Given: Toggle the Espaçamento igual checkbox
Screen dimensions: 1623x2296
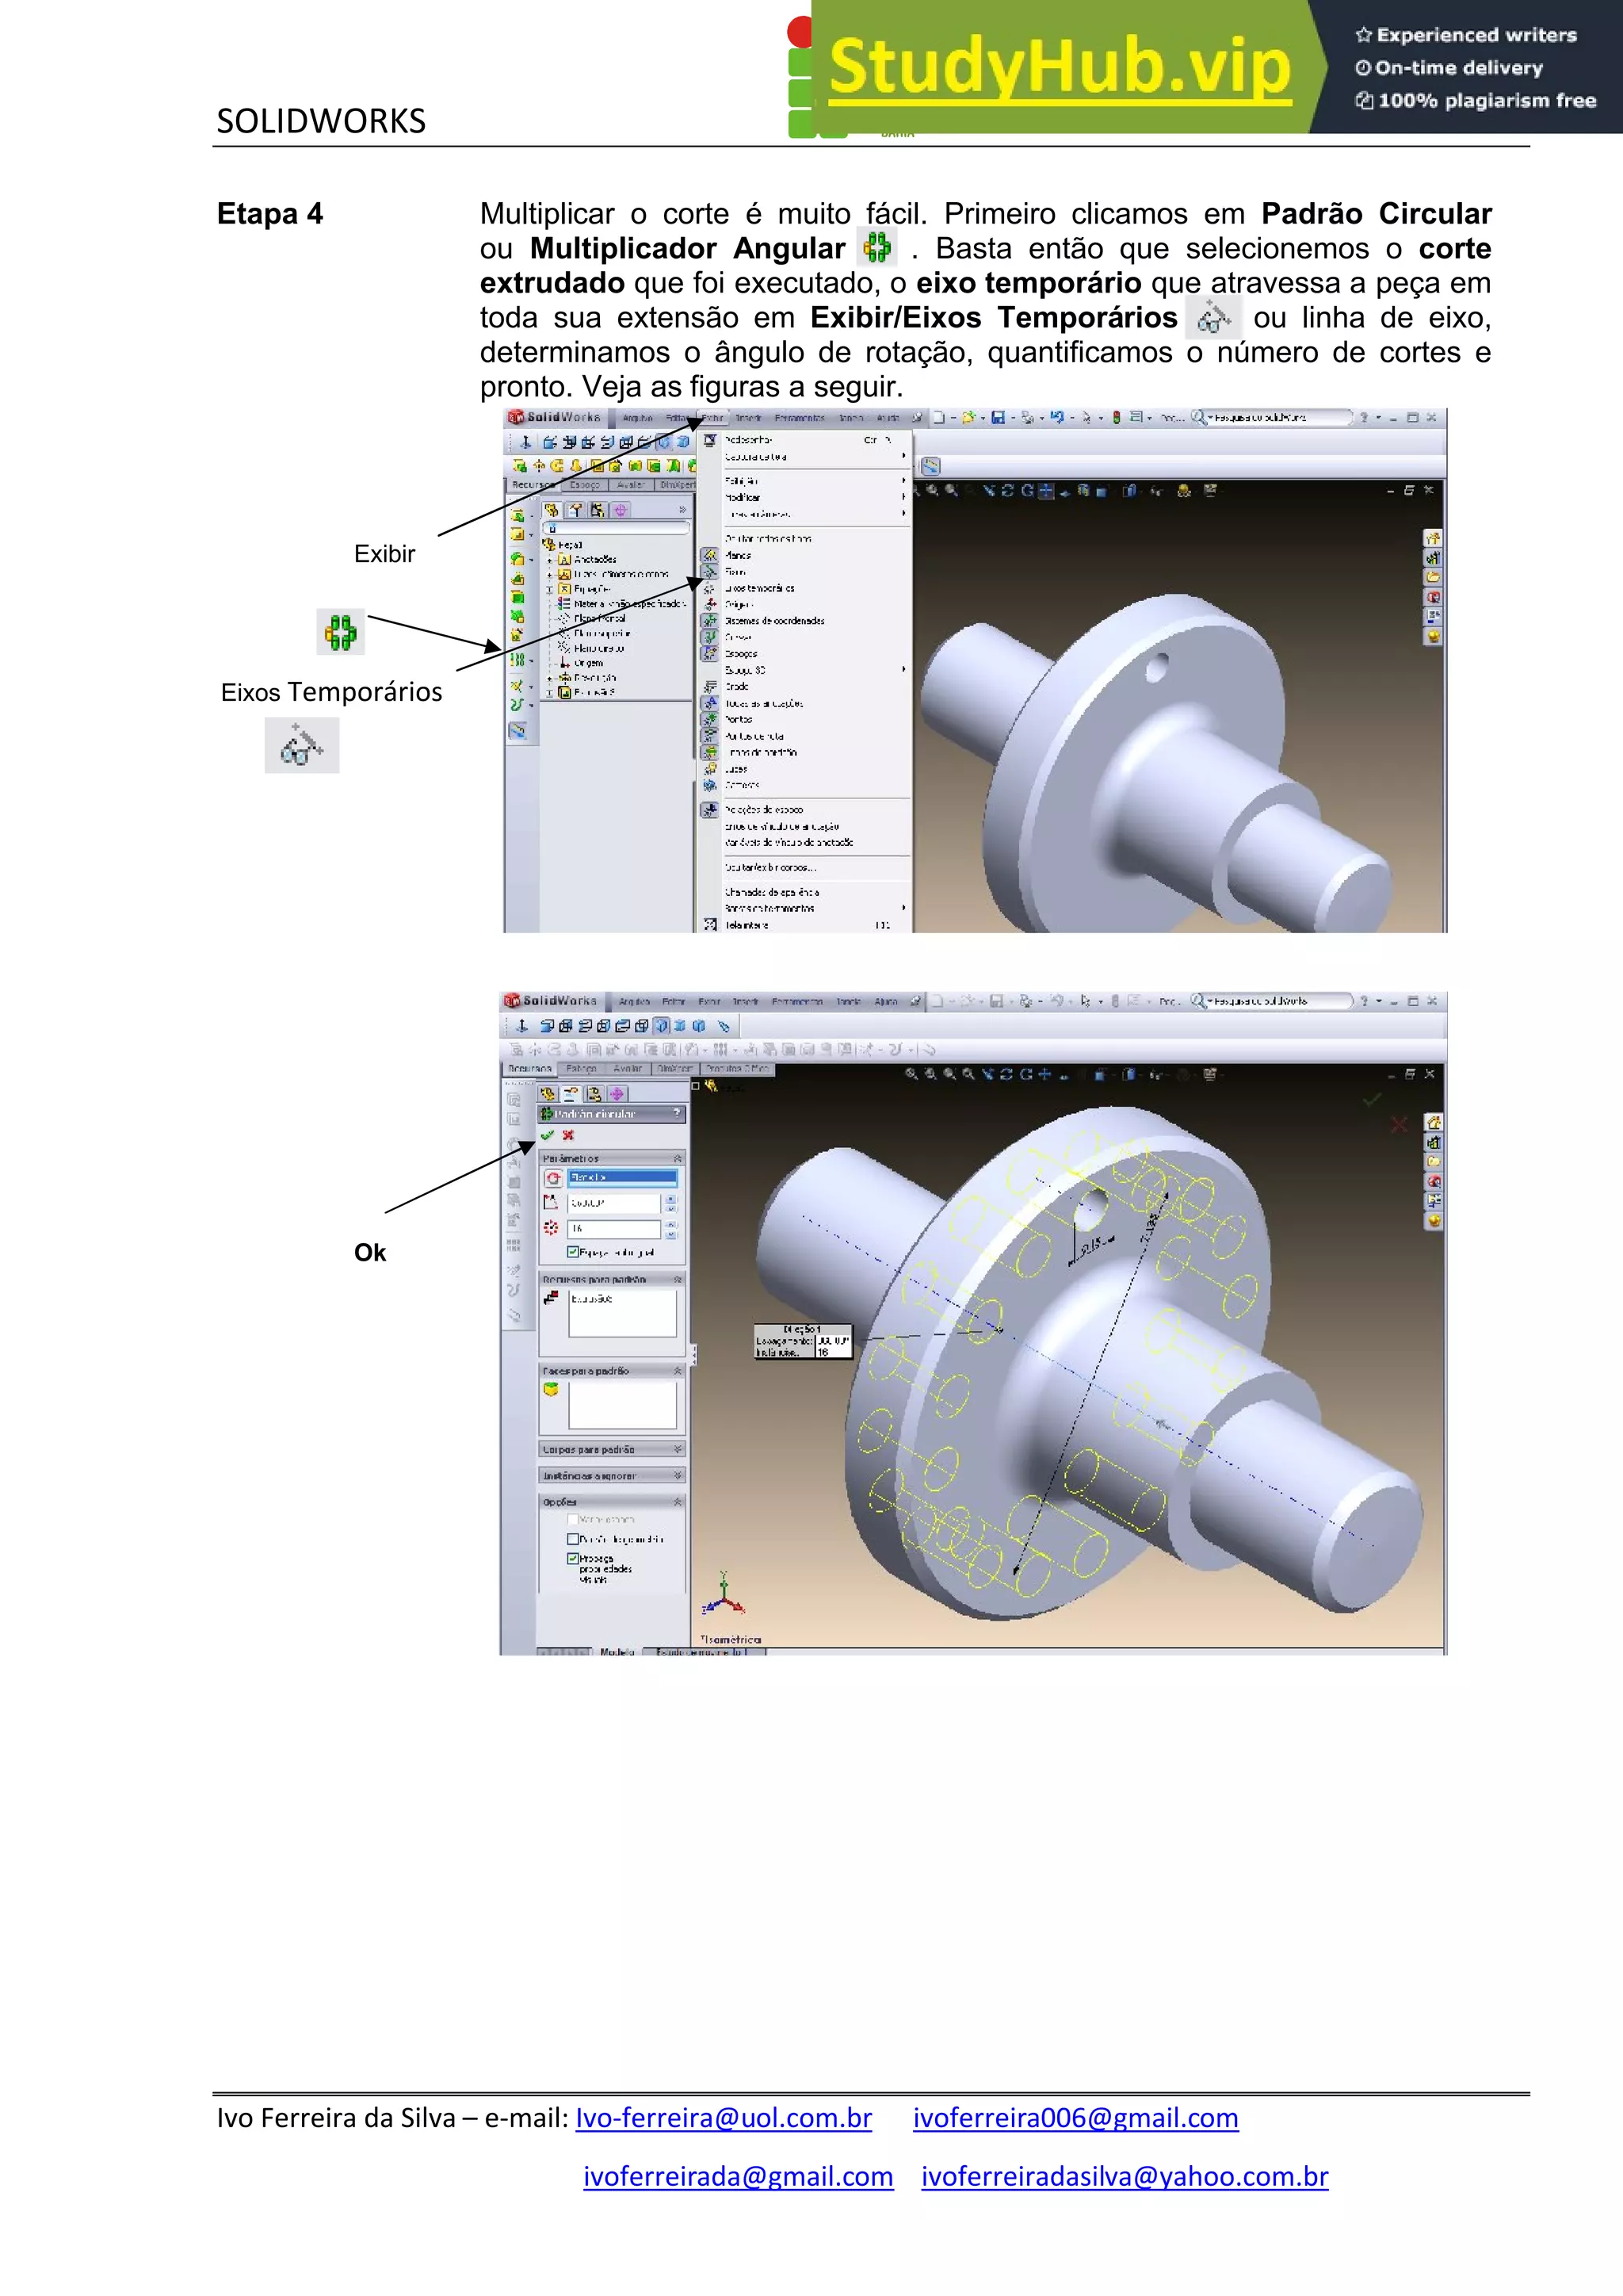Looking at the screenshot, I should point(573,1252).
